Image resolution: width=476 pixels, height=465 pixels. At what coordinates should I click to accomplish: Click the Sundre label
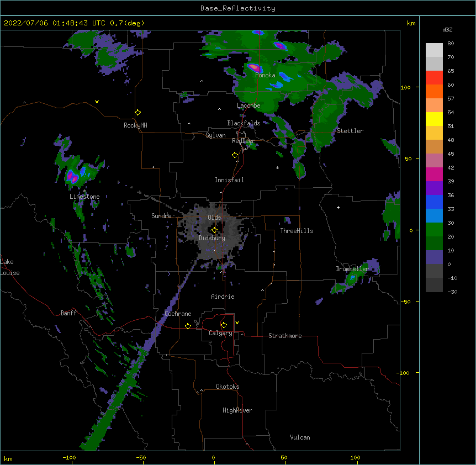161,216
